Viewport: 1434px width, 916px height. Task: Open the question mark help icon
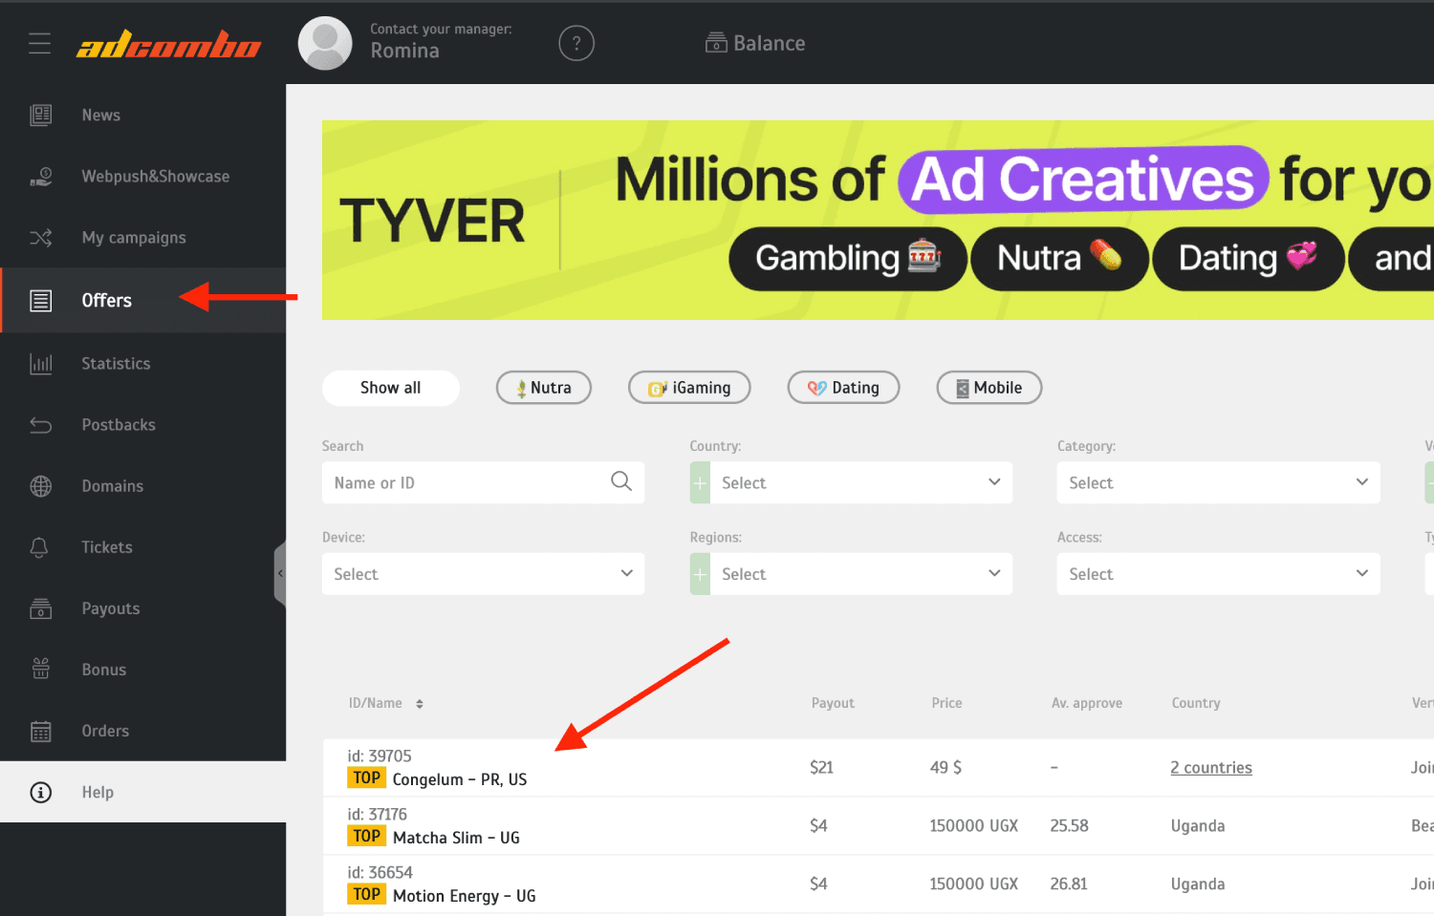click(x=576, y=43)
